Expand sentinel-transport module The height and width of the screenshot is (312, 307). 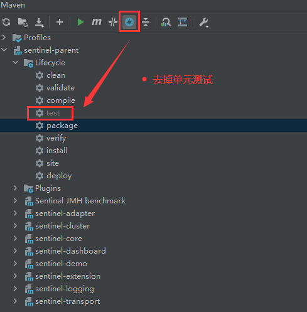[x=15, y=301]
